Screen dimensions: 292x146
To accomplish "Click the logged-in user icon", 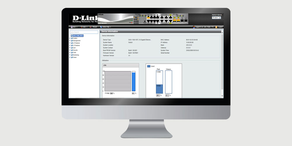I will 194,27.
